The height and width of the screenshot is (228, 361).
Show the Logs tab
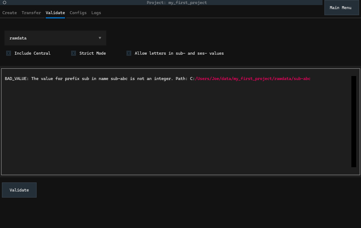[96, 13]
